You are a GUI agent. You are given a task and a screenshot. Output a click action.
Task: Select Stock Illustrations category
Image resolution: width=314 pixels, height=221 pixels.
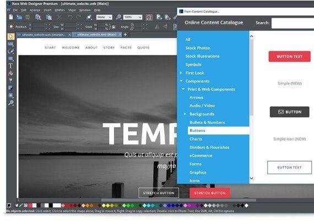(x=202, y=56)
